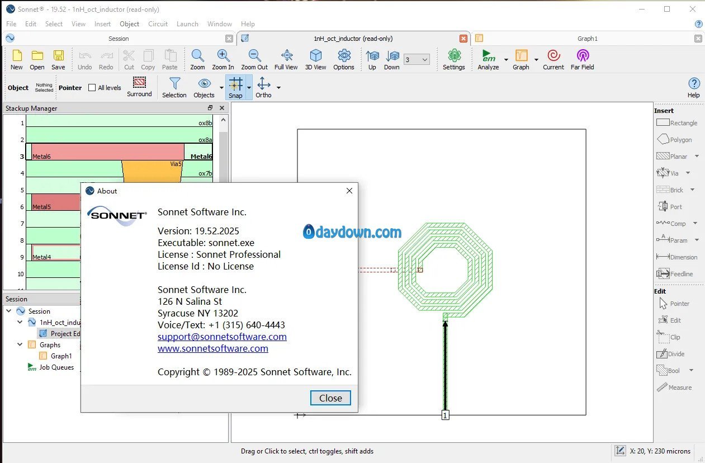Viewport: 705px width, 463px height.
Task: Open a file with the Open icon
Action: [37, 59]
